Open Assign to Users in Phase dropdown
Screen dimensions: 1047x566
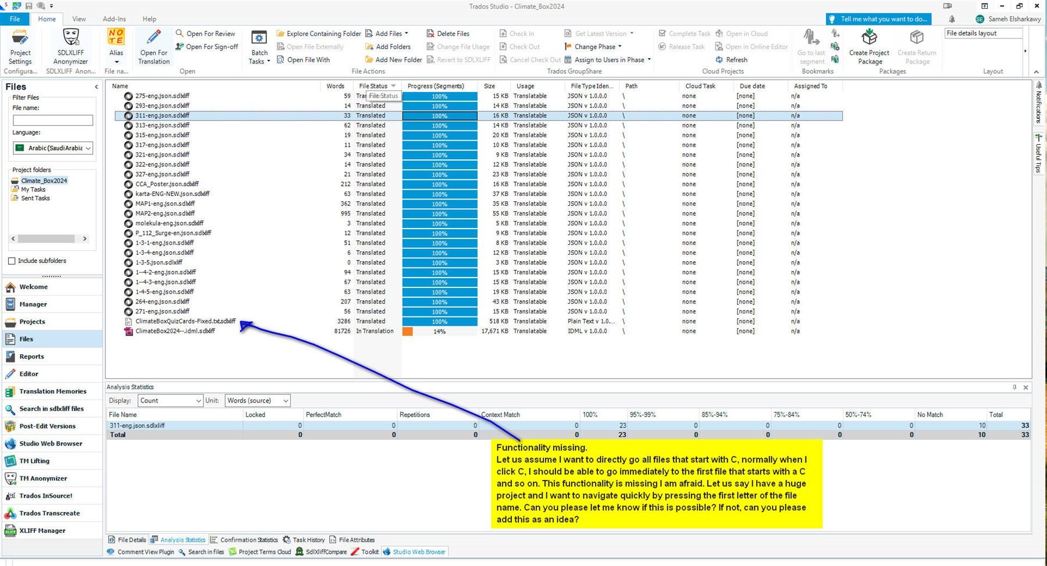pos(608,60)
